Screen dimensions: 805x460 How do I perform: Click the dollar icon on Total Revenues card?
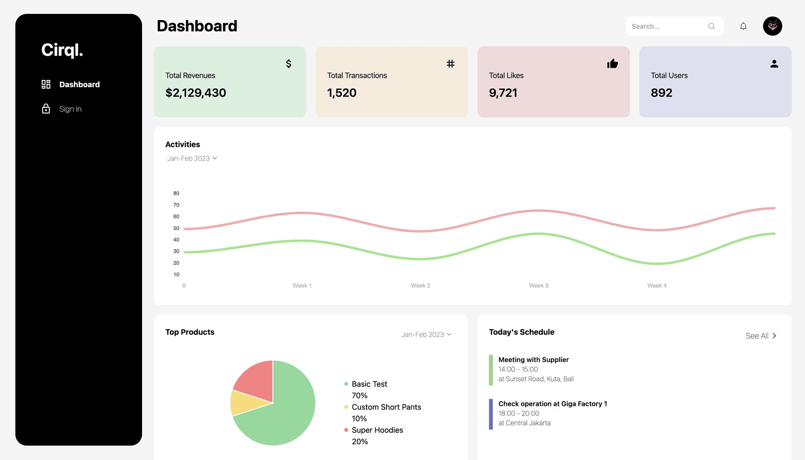288,64
